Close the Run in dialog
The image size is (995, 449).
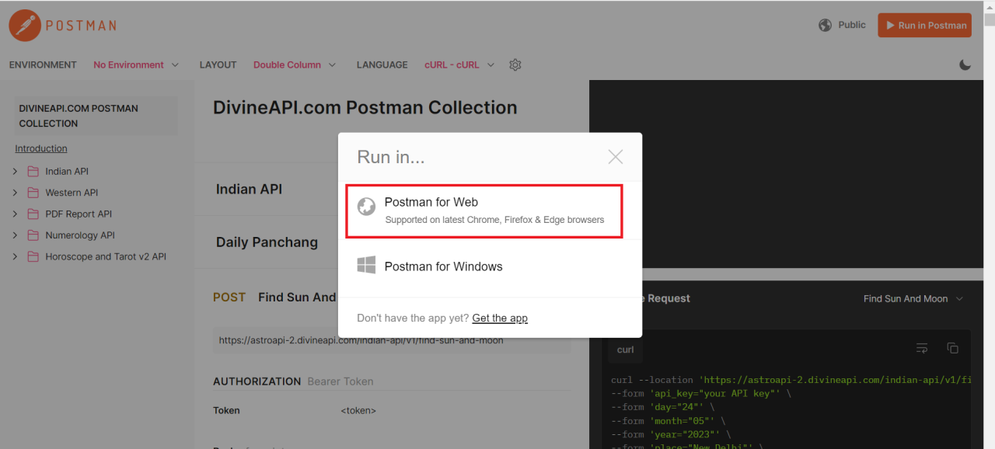pyautogui.click(x=616, y=157)
